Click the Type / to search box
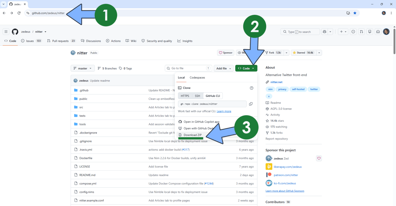 300,32
